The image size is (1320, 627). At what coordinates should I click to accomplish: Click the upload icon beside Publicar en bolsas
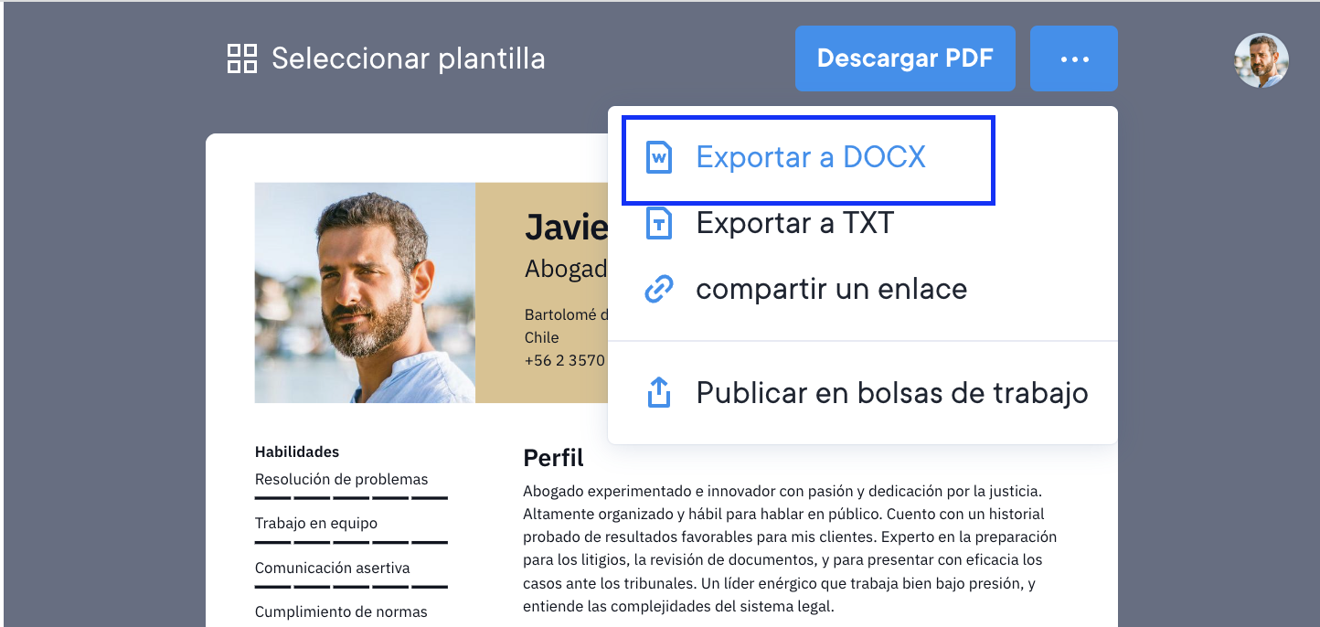pos(658,393)
